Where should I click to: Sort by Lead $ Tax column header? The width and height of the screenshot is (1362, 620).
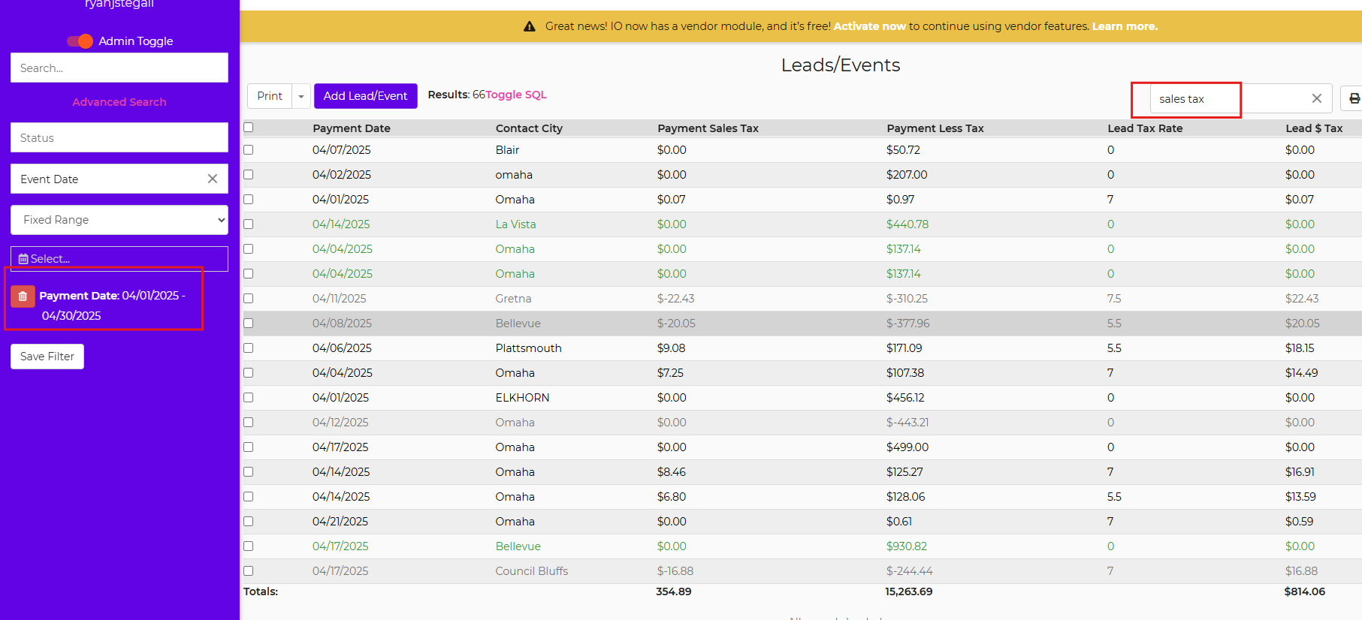[x=1314, y=128]
